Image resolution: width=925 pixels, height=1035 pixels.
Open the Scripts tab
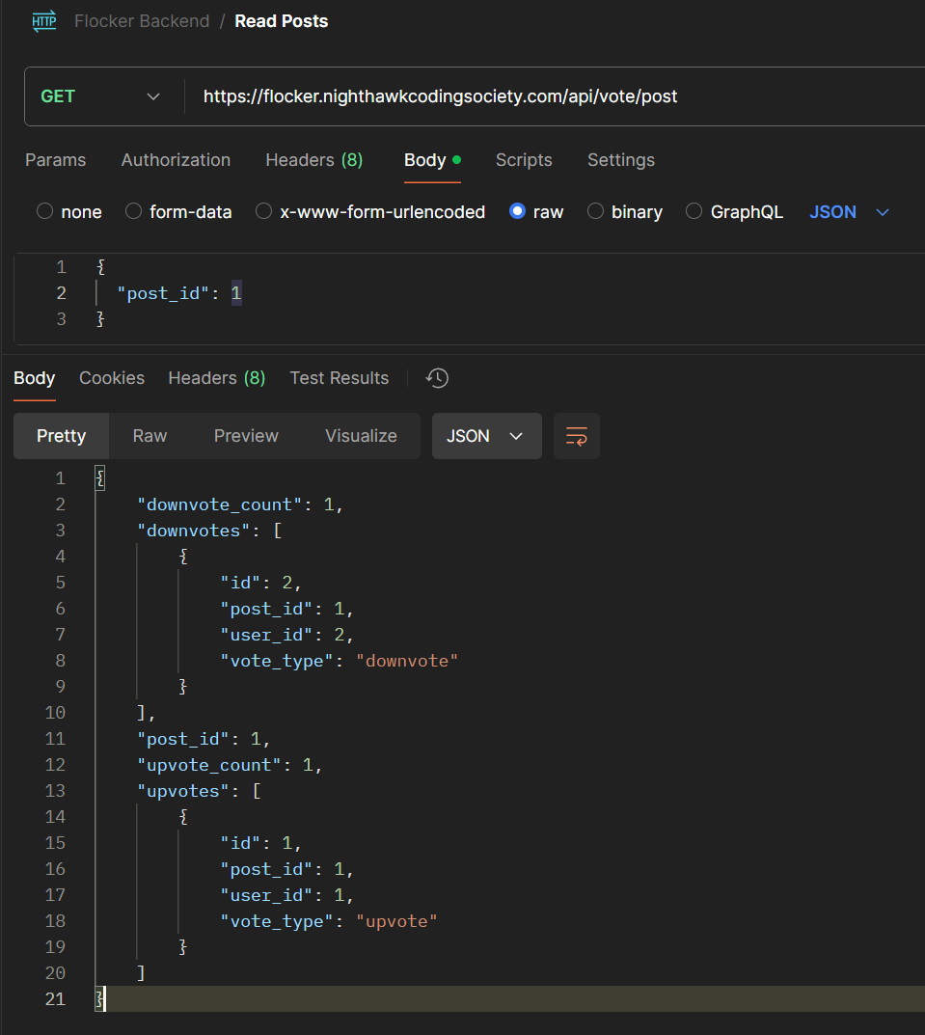524,160
